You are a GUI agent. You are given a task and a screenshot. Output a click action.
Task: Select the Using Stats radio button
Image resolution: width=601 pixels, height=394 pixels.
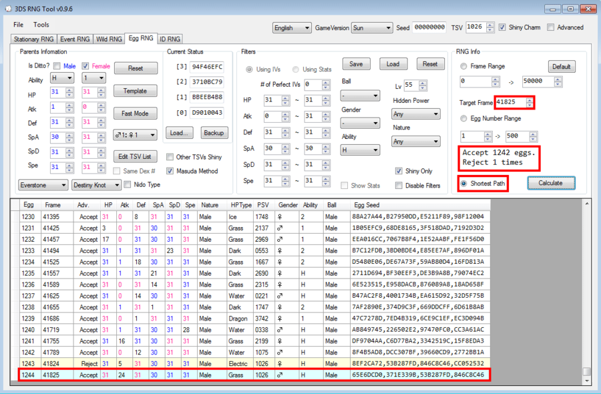296,69
